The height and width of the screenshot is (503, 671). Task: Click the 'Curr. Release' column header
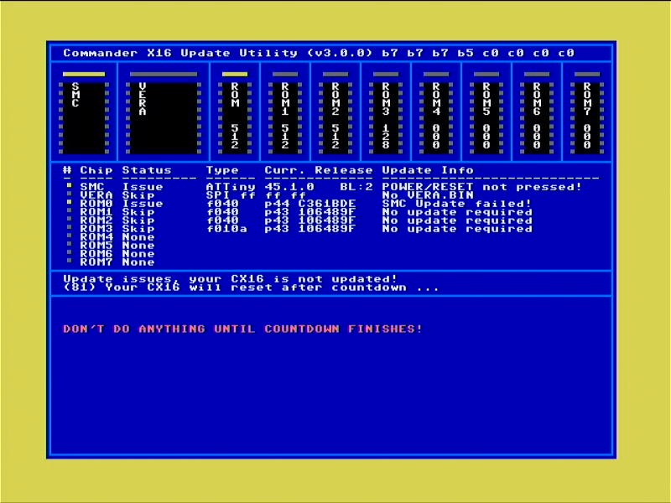tap(319, 170)
